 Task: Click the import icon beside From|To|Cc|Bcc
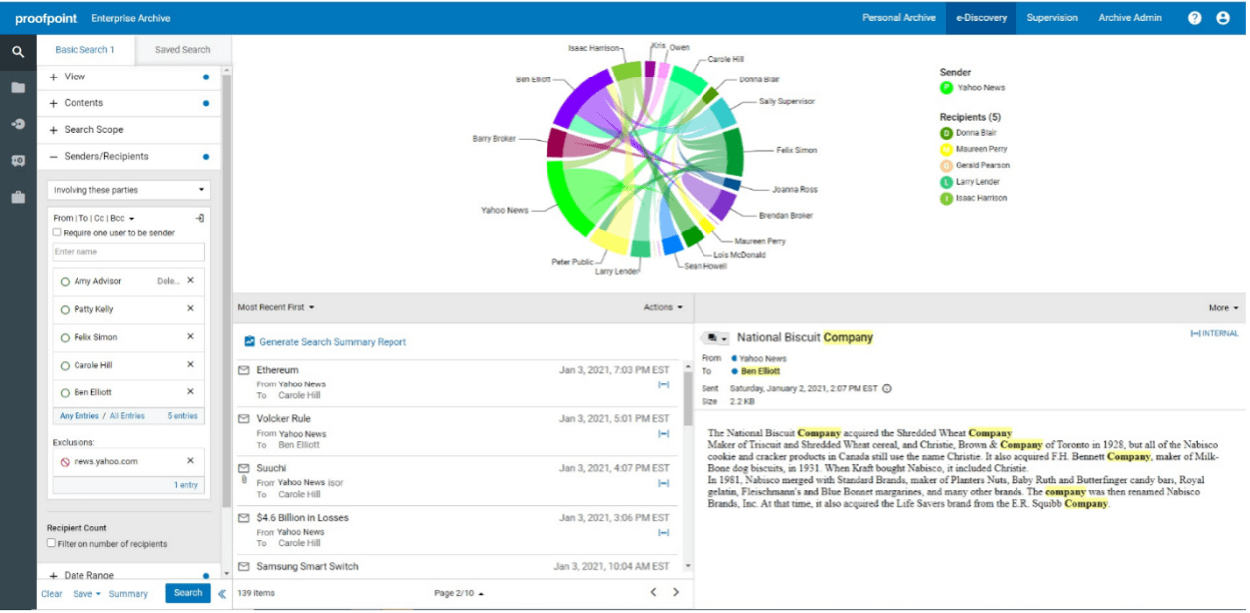(199, 218)
